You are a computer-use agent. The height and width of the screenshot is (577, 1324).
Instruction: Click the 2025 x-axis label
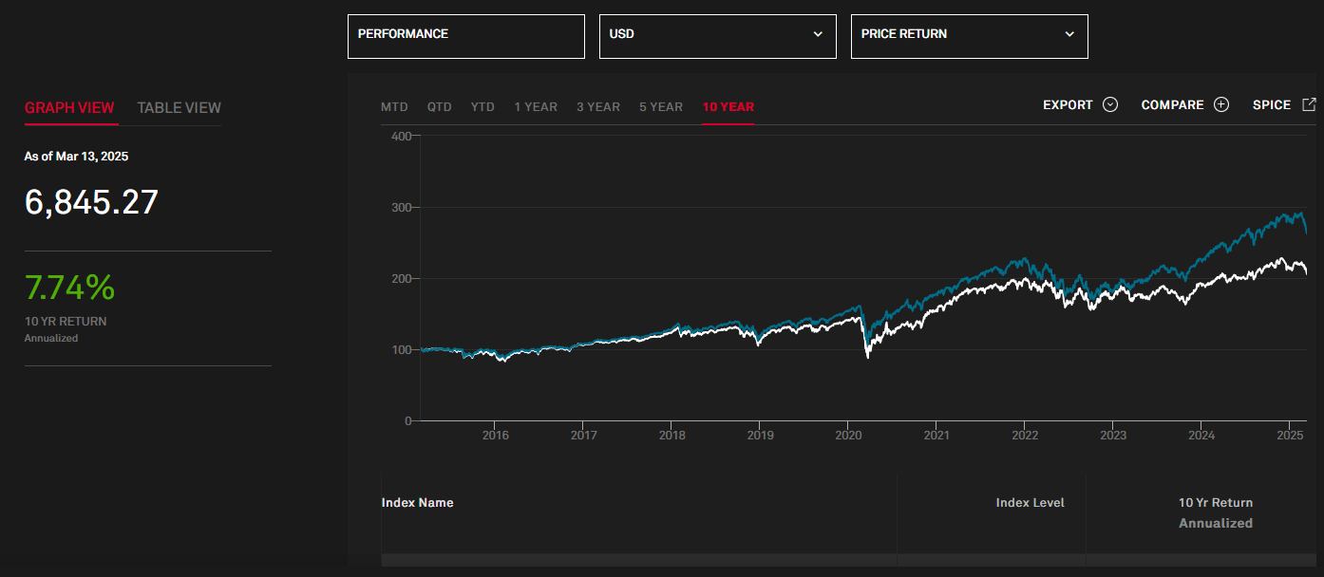point(1289,436)
